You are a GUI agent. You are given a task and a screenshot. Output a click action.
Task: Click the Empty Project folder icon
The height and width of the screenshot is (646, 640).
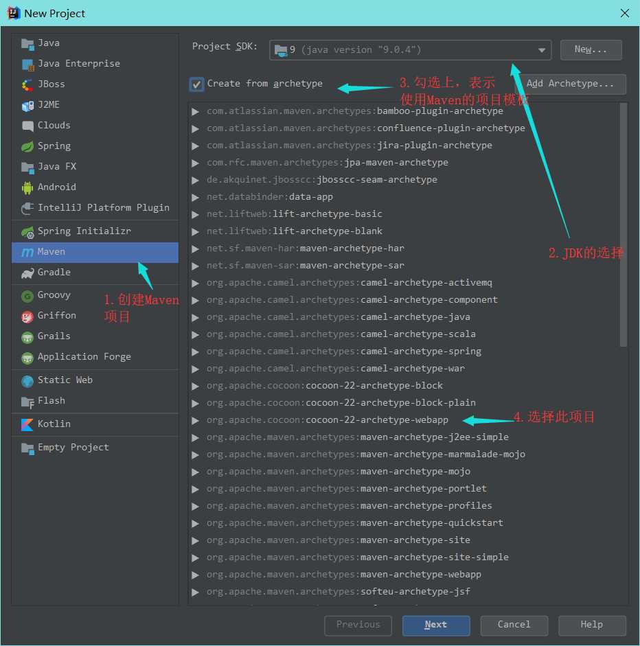27,448
